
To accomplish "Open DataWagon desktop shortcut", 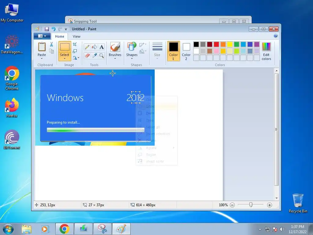I will pos(12,44).
